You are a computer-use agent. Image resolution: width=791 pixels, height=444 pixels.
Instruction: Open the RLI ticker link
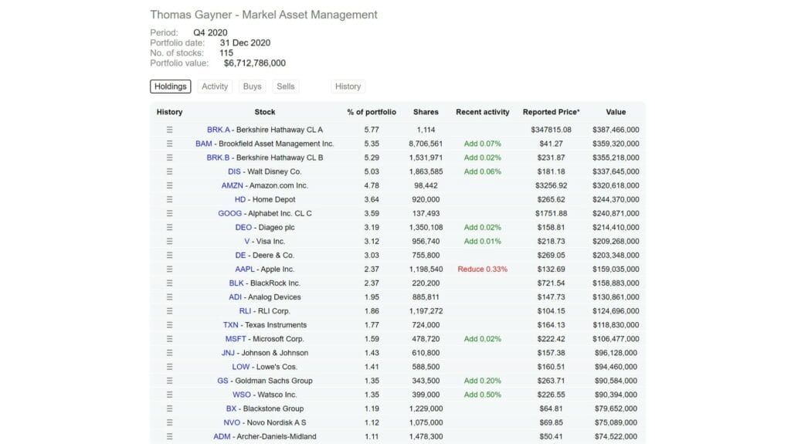tap(245, 311)
